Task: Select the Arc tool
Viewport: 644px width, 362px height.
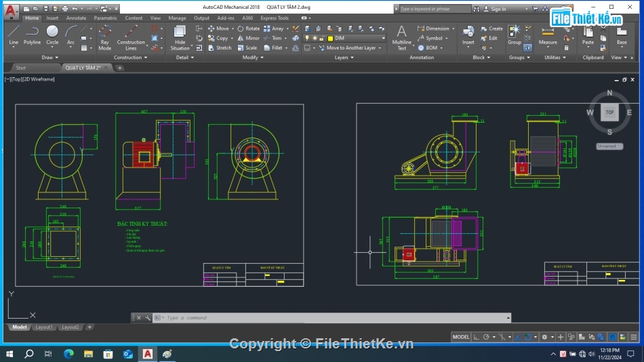Action: pyautogui.click(x=71, y=35)
